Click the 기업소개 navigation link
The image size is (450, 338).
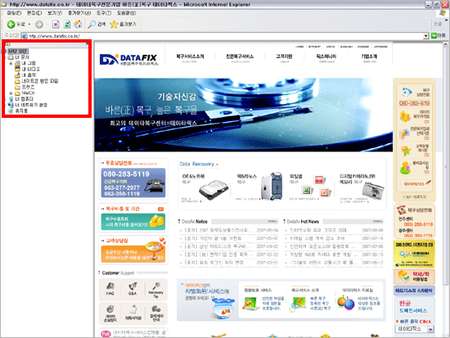point(369,57)
